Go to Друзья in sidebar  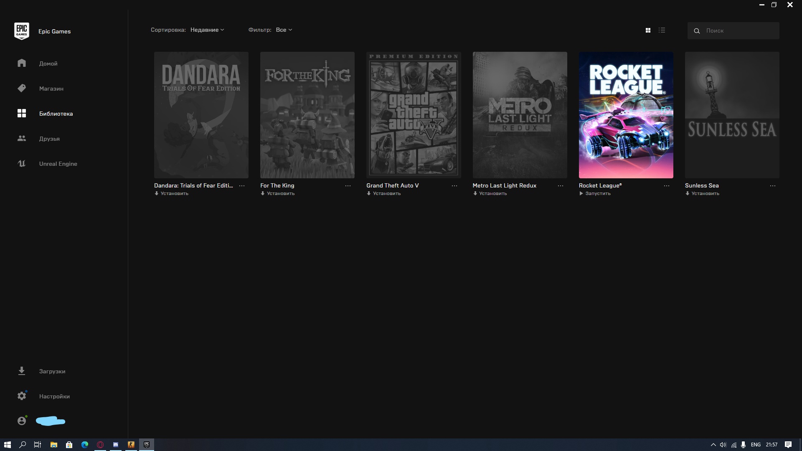coord(49,139)
